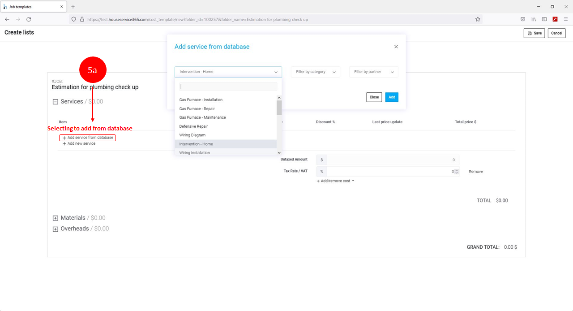
Task: Go back using the browser back arrow
Action: [7, 19]
